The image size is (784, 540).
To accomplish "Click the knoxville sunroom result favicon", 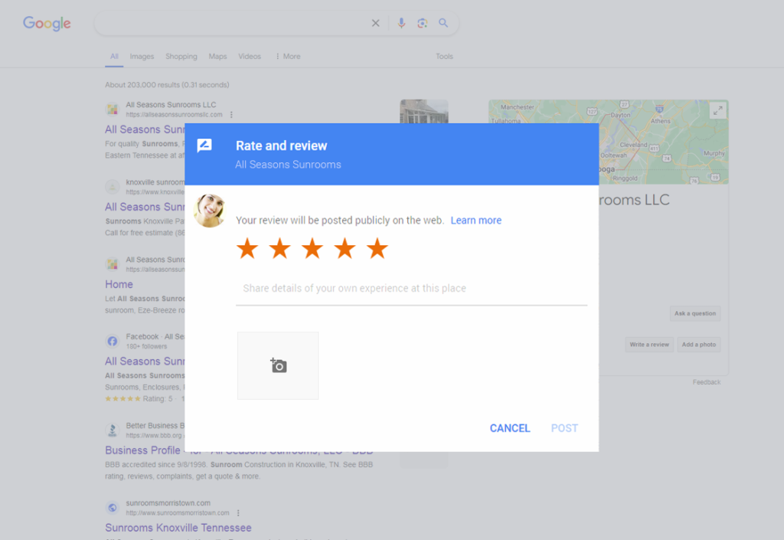I will tap(113, 186).
